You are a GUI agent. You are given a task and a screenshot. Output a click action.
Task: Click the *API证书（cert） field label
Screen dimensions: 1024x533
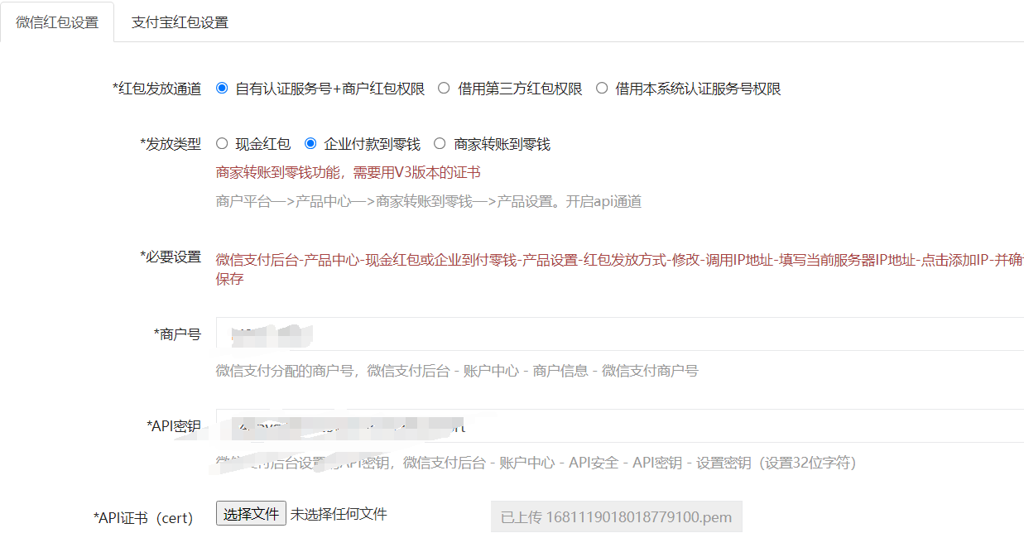143,518
